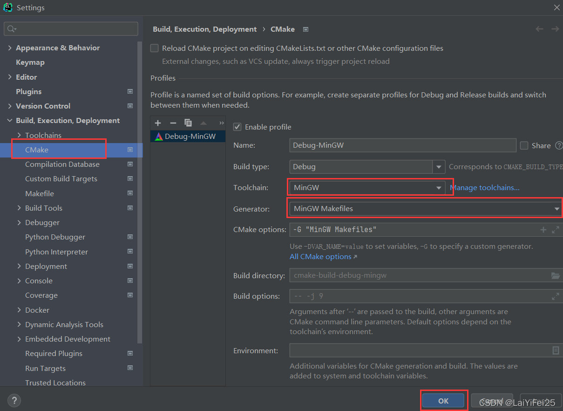Show more profile toolbar actions chevron
Image resolution: width=563 pixels, height=411 pixels.
(x=222, y=123)
